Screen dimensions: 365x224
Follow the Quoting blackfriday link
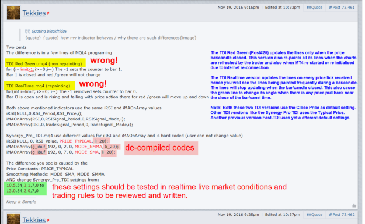click(49, 31)
